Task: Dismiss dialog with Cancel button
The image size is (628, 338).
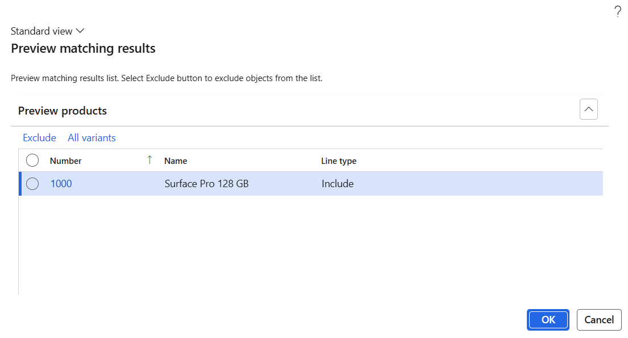Action: coord(599,320)
